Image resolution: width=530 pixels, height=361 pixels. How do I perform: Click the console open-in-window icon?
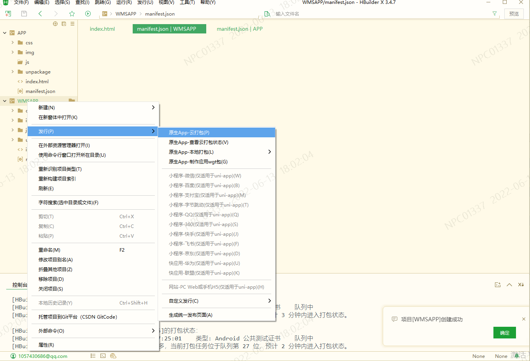498,285
